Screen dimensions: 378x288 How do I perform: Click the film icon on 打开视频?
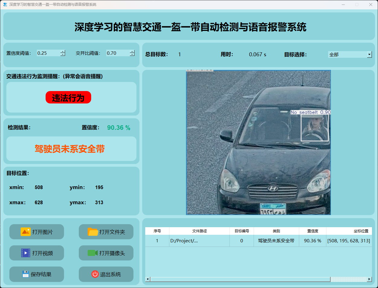click(x=26, y=253)
